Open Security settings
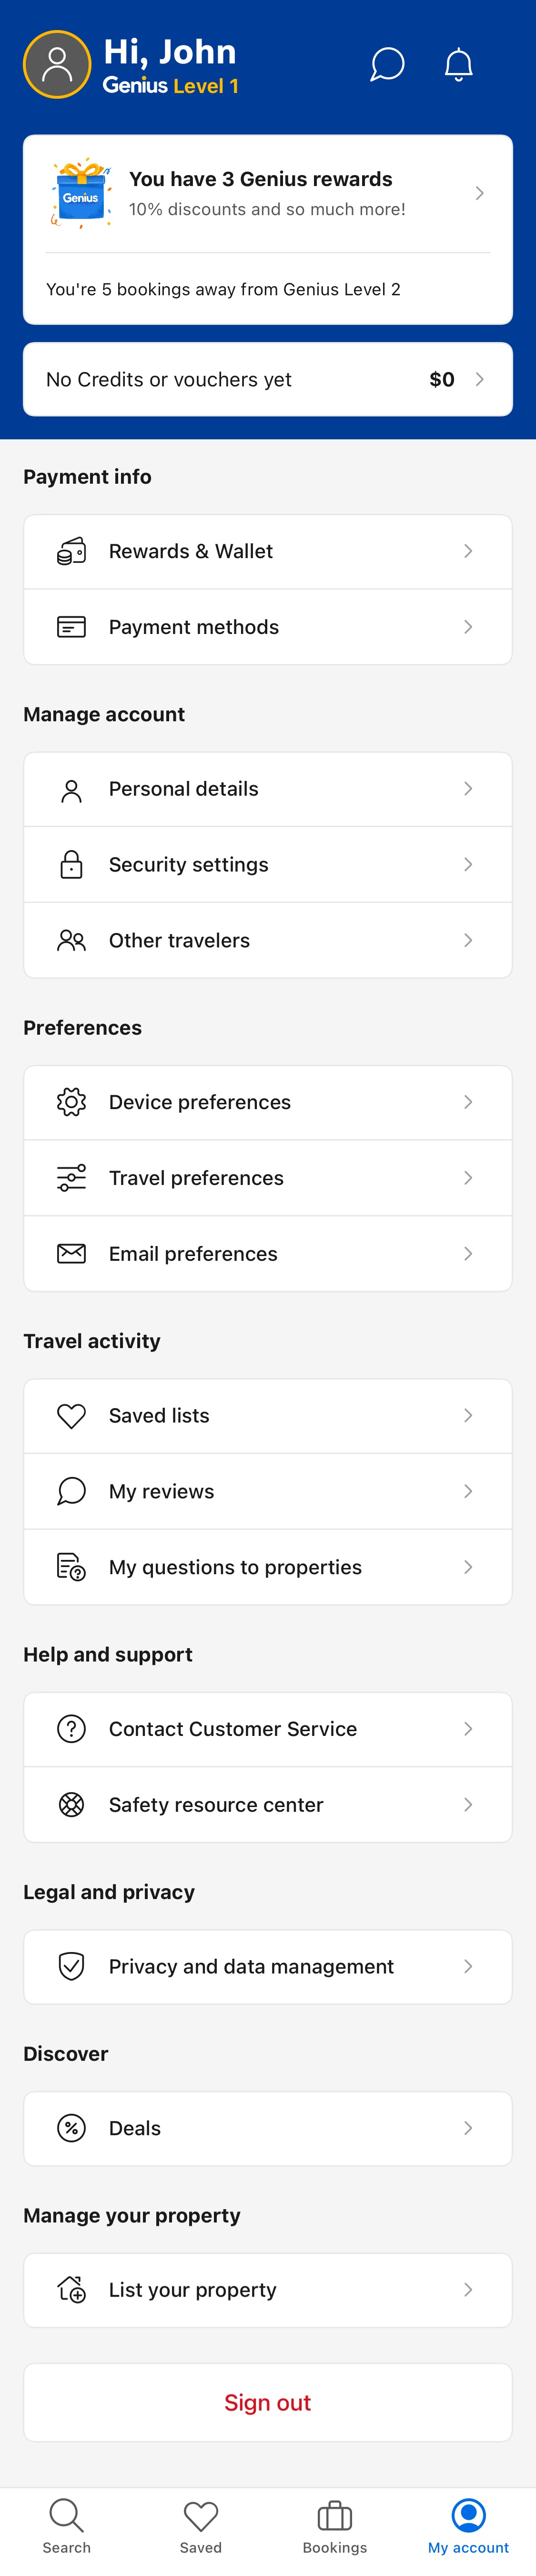536x2576 pixels. pos(266,864)
